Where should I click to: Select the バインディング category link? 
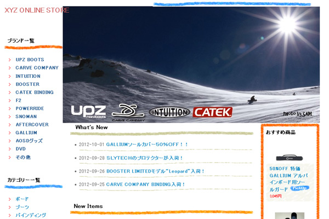[31, 215]
